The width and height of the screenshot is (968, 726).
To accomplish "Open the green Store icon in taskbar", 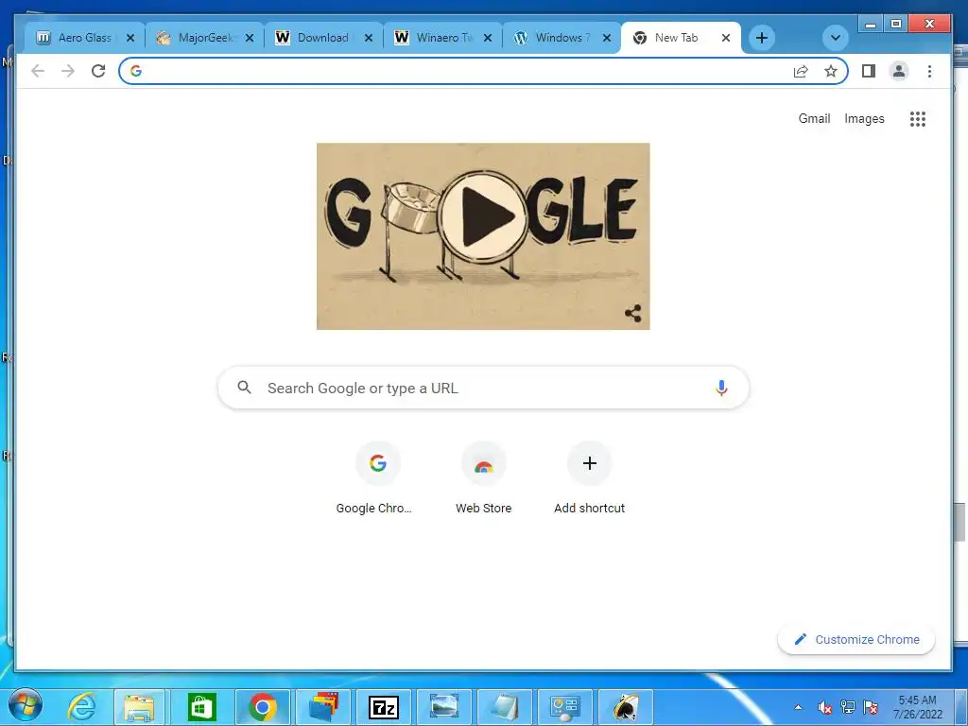I will (201, 707).
